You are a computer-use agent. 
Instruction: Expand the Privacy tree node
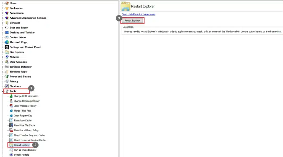(x=2, y=81)
